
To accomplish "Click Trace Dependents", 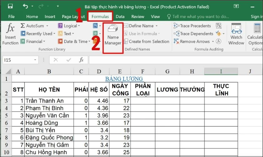I will coord(193,34).
